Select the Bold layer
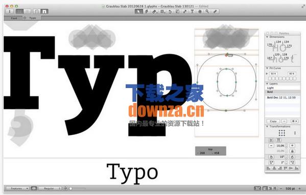Screen dimensions: 306x195 tap(283, 92)
